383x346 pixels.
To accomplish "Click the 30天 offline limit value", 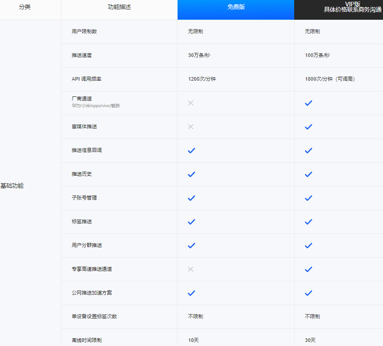I will click(310, 340).
